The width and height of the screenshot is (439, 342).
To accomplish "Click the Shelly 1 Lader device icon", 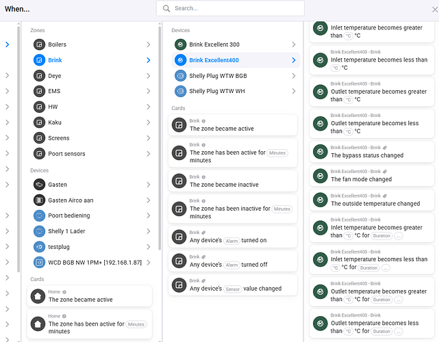I will [x=39, y=231].
